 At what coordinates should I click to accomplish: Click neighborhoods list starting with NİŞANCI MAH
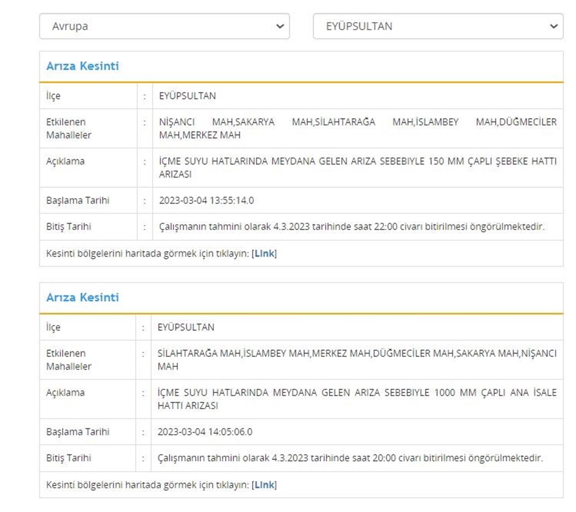pos(358,128)
